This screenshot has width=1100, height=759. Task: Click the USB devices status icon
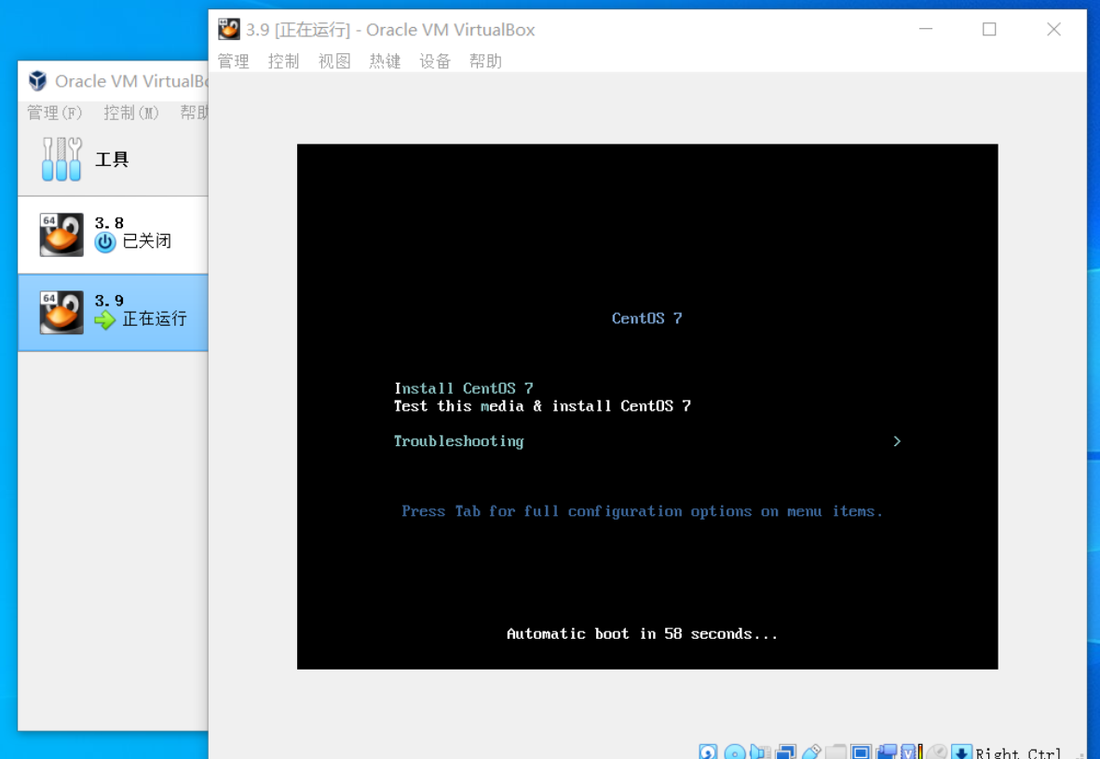coord(811,752)
